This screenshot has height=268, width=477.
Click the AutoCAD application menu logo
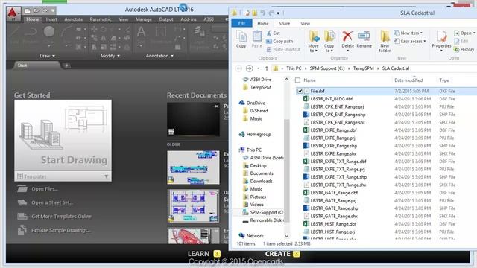(13, 13)
